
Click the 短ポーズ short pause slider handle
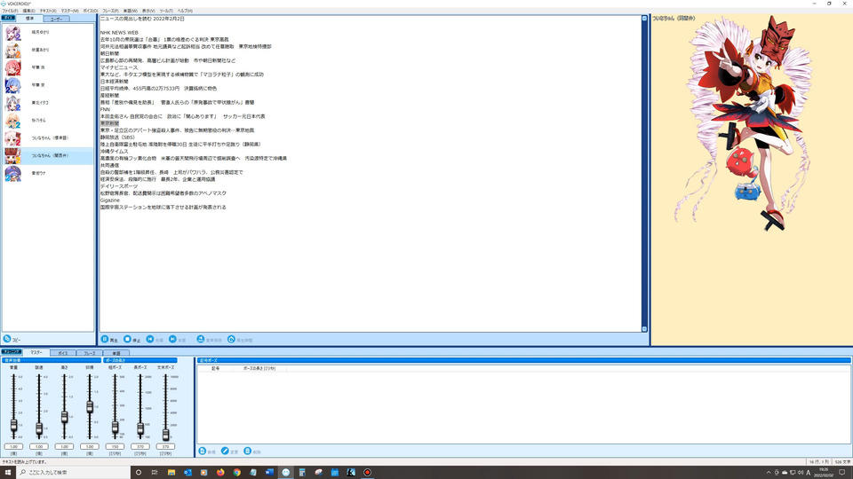115,428
